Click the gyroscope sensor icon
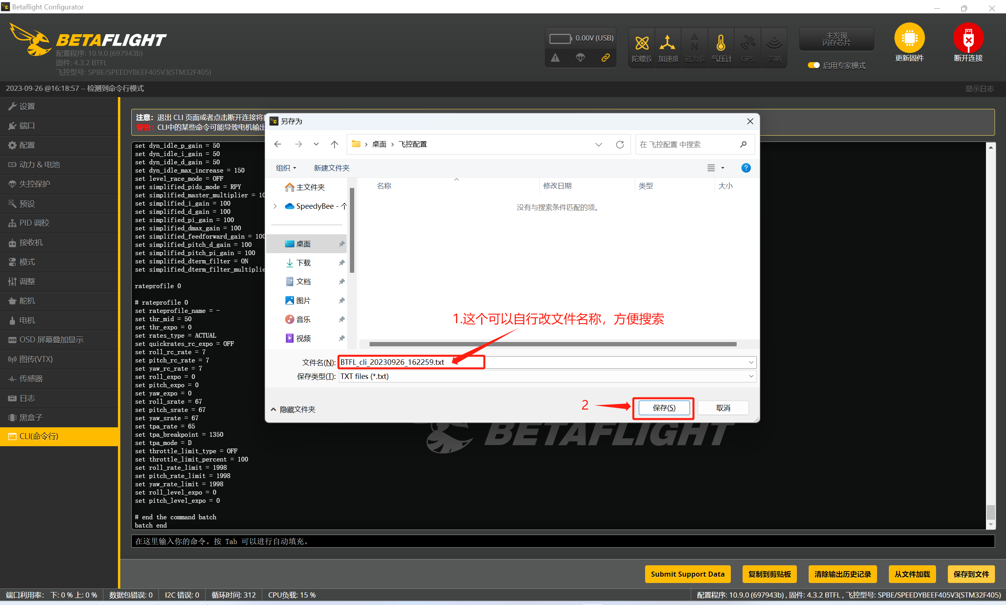This screenshot has height=605, width=1006. pos(642,43)
